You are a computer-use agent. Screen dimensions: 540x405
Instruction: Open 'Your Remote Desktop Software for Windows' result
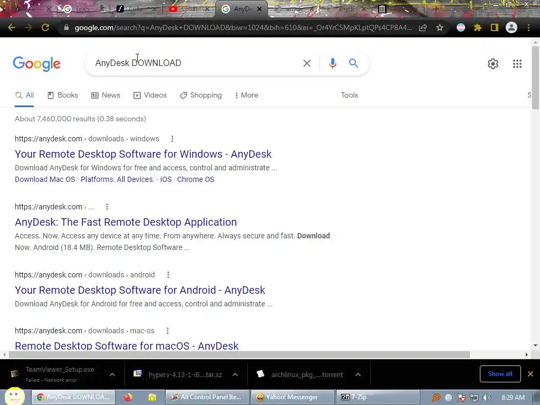(x=143, y=154)
